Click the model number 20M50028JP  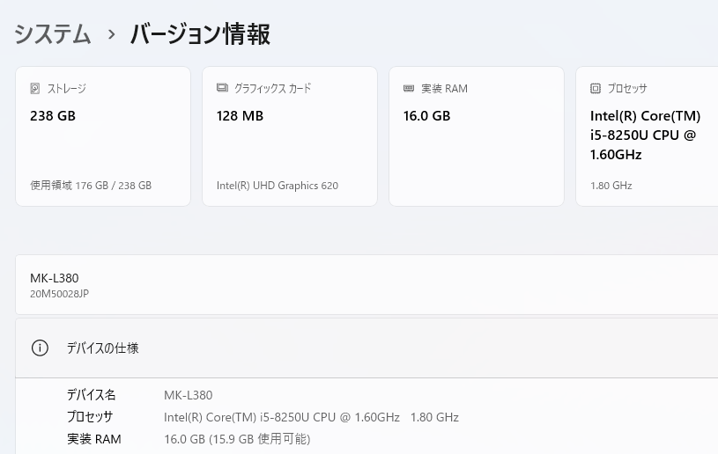click(x=60, y=294)
